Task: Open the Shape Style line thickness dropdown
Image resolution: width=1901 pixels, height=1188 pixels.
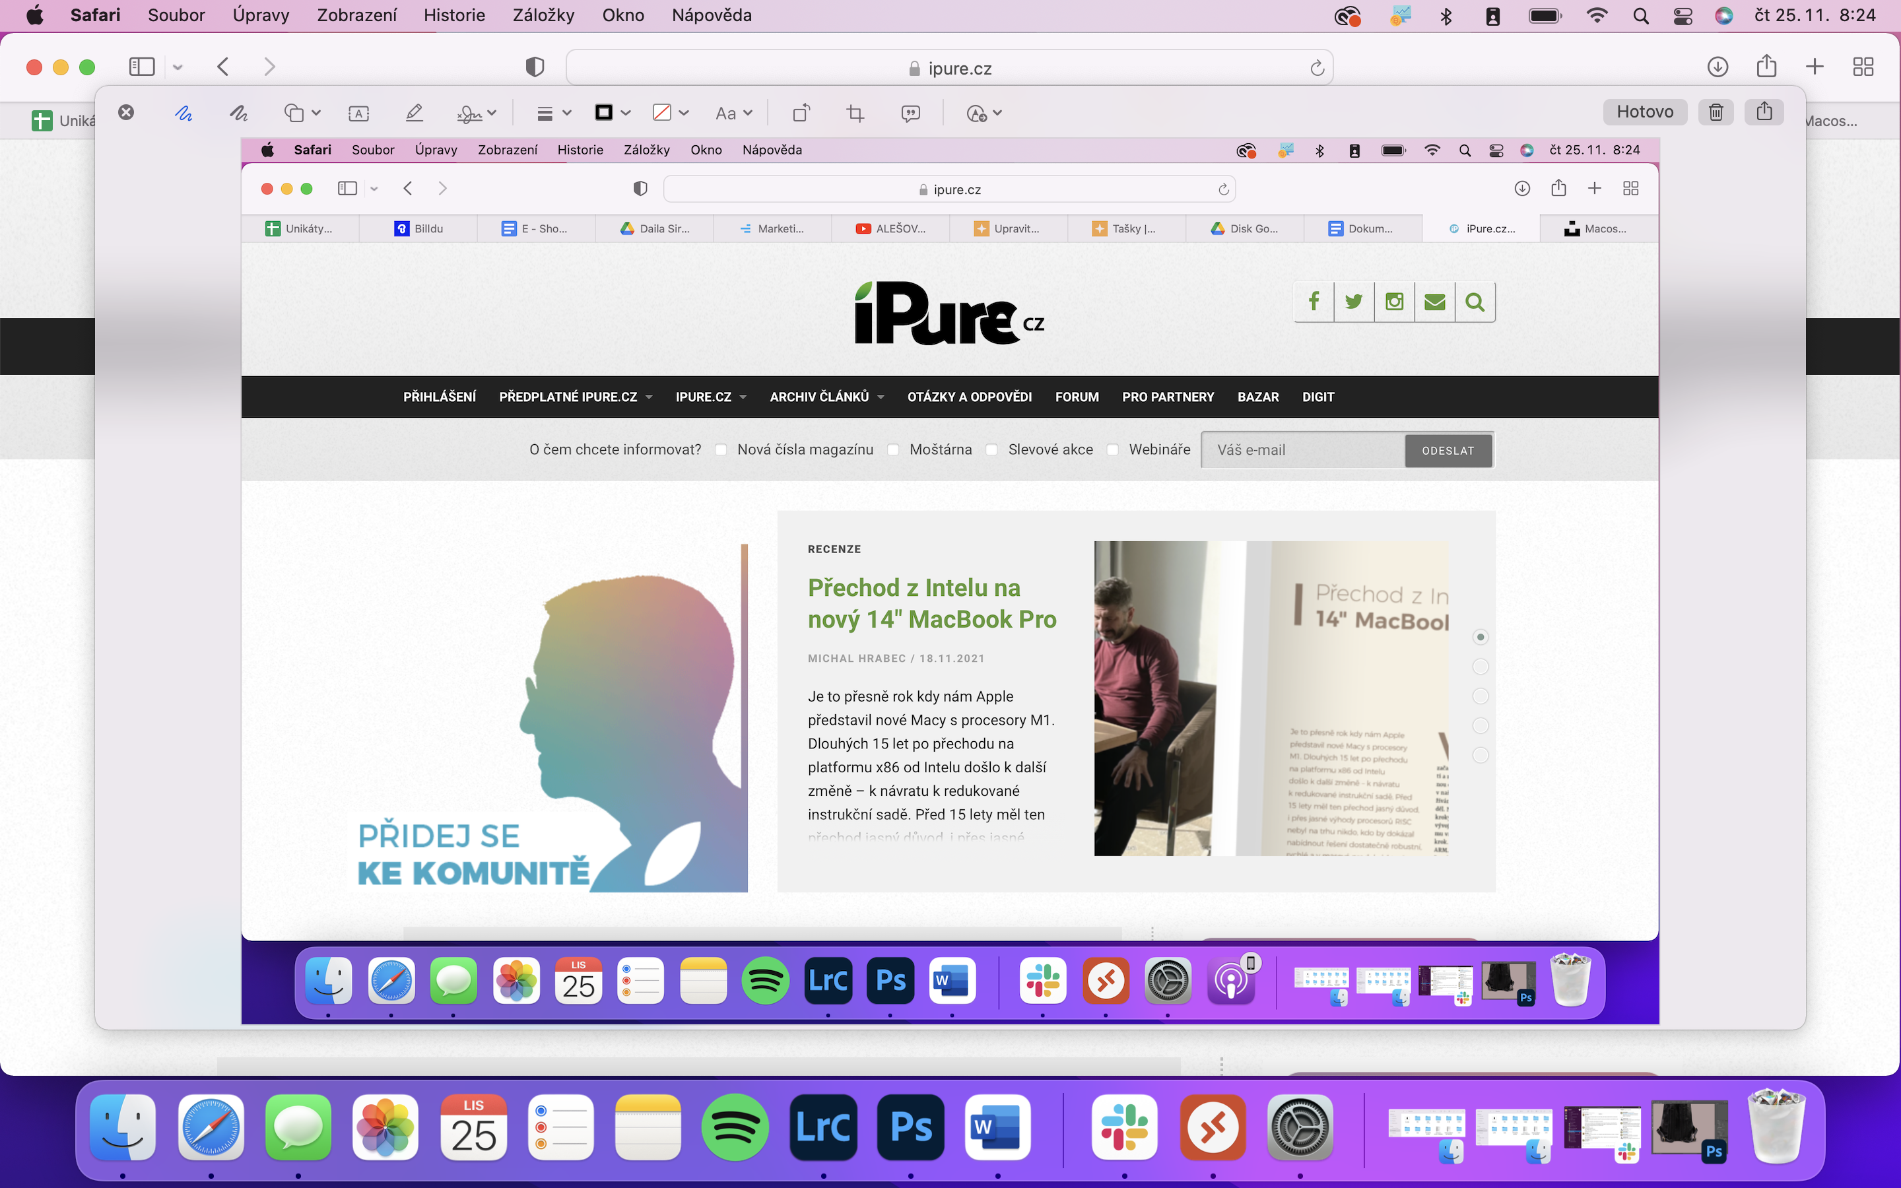Action: point(553,113)
